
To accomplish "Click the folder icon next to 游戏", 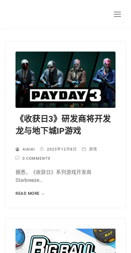I will tap(84, 149).
